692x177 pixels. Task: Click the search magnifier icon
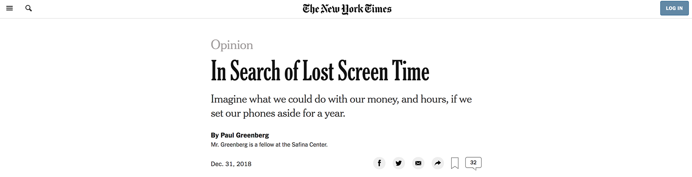pos(28,8)
